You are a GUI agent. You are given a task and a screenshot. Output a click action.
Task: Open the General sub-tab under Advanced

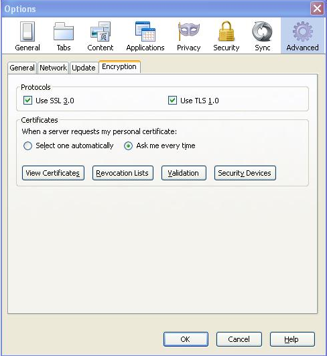point(22,68)
